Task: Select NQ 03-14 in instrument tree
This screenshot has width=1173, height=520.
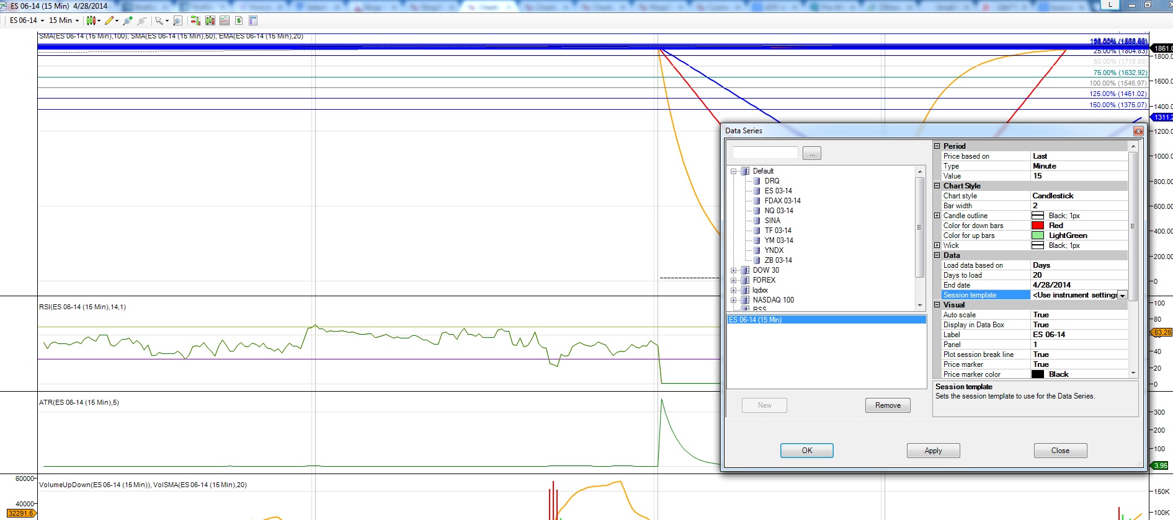Action: [x=778, y=211]
